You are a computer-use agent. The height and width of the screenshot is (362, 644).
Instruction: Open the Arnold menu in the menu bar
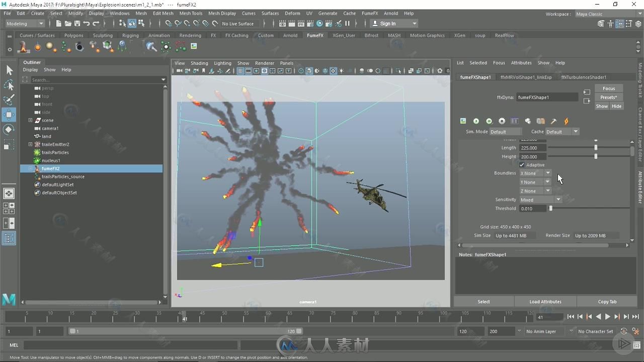click(391, 14)
